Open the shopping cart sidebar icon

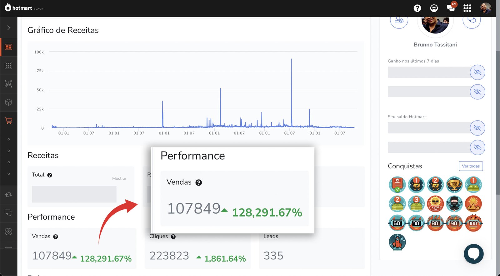pos(9,121)
